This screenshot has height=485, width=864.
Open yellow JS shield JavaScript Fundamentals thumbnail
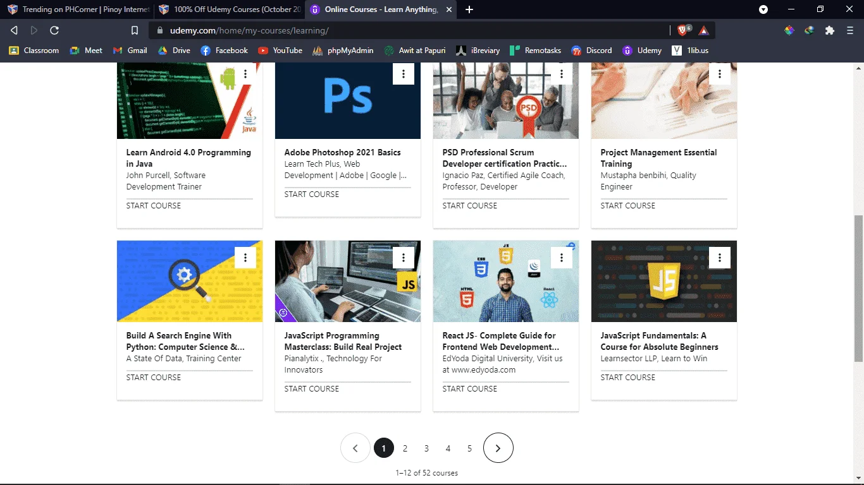(x=664, y=281)
